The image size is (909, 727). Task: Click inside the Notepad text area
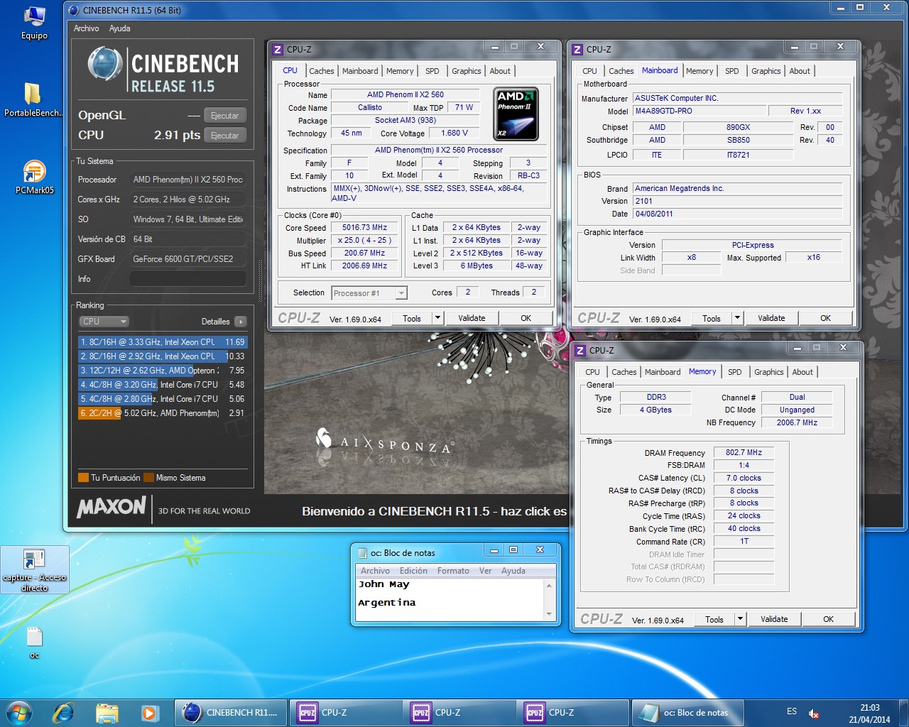(x=450, y=599)
